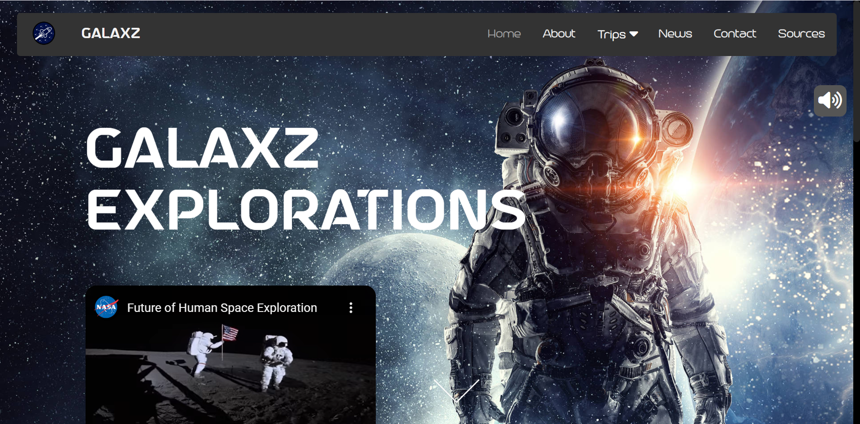The image size is (860, 424).
Task: Click the GALAXZ hero heading word
Action: (202, 148)
